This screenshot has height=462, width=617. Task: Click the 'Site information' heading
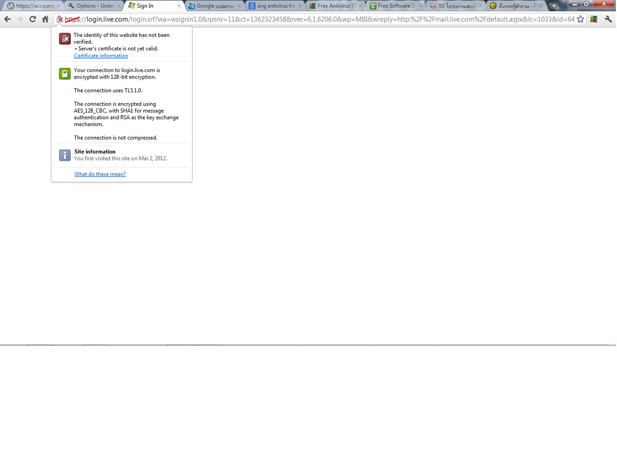(x=95, y=152)
